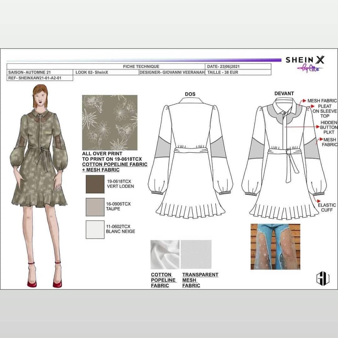Click the '11-0602TCX BLANC NEIGE' label

click(120, 229)
